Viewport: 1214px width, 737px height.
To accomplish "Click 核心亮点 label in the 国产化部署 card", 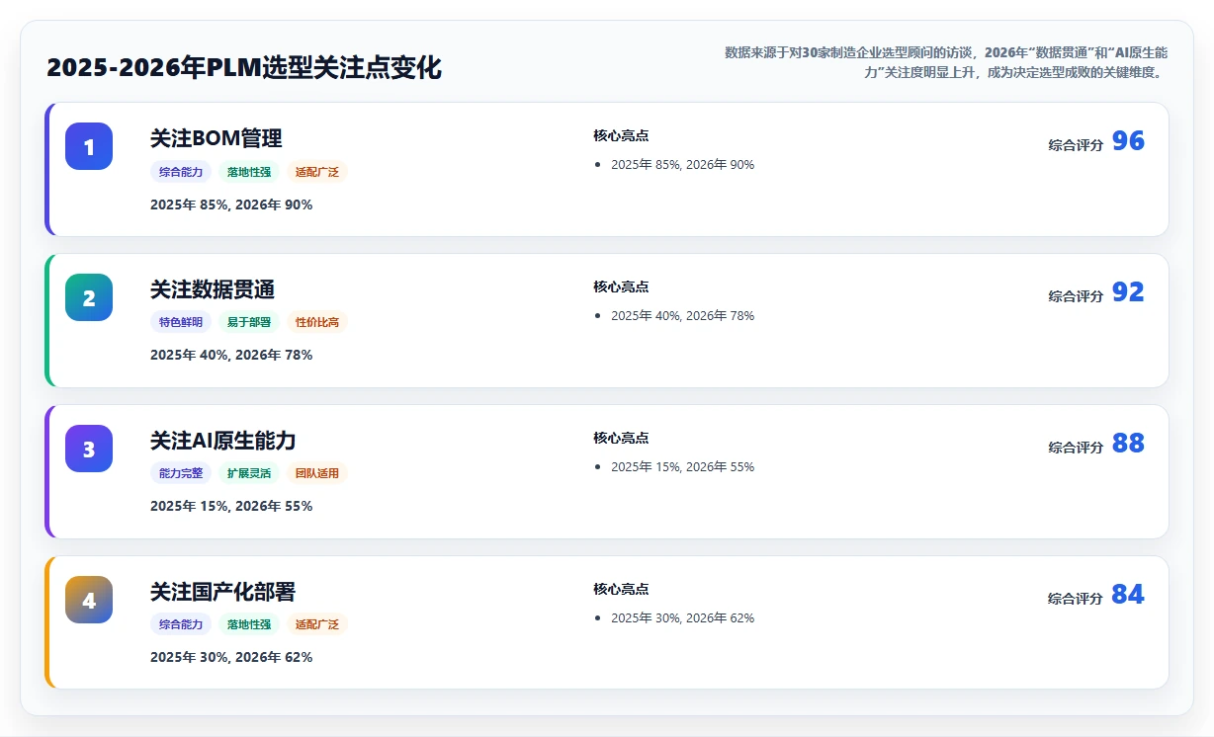I will click(x=621, y=590).
